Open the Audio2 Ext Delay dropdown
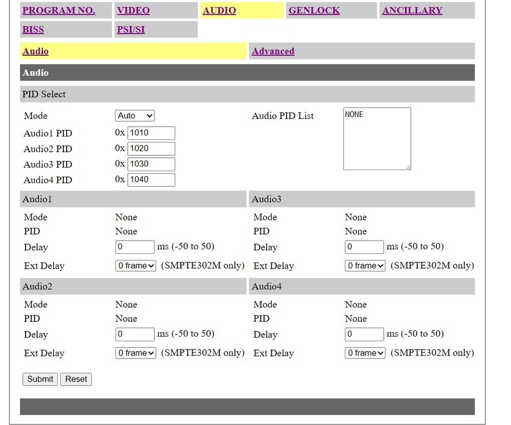Screen dimensions: 511x425 tap(135, 353)
